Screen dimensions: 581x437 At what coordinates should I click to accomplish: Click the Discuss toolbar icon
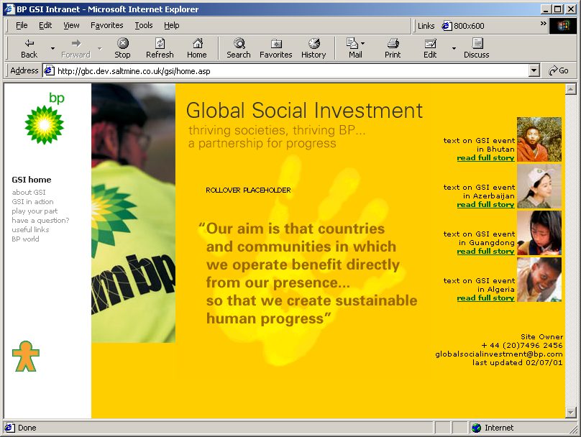click(476, 44)
